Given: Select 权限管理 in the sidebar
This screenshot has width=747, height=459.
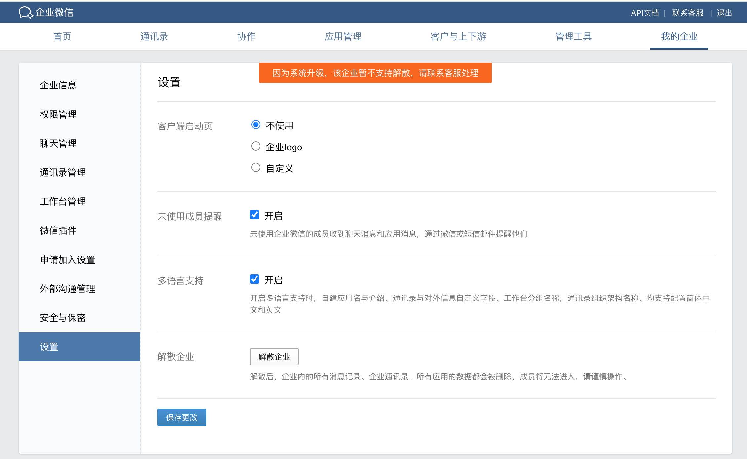Looking at the screenshot, I should tap(58, 114).
